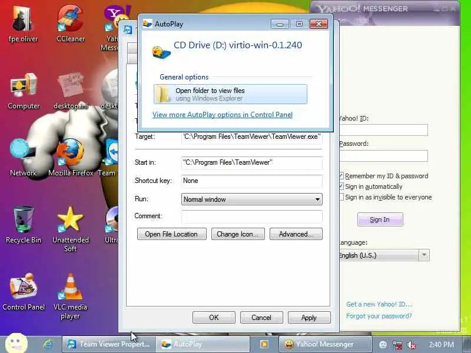Screen dimensions: 471x353
Task: Click the media player taskbar icon
Action: pyautogui.click(x=264, y=344)
